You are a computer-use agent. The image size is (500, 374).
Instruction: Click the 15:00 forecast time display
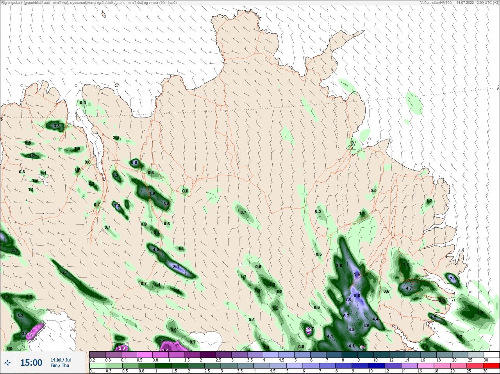(31, 363)
